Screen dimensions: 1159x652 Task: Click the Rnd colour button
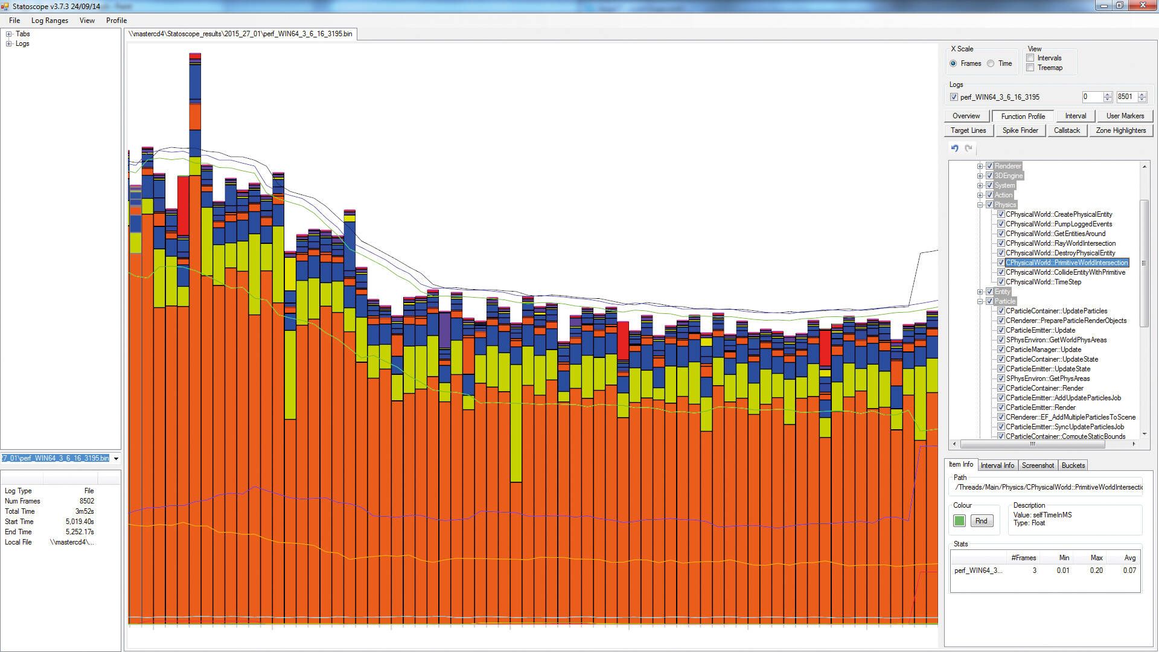(982, 521)
